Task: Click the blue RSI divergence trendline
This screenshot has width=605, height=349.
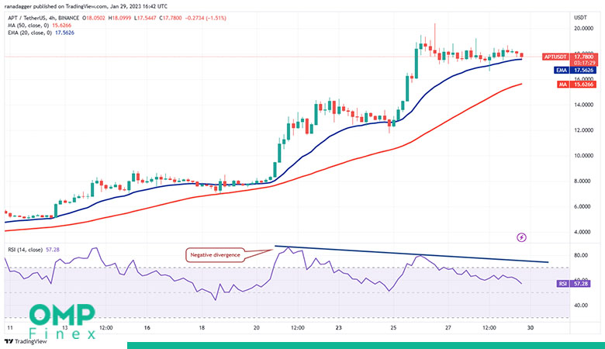Action: click(411, 254)
